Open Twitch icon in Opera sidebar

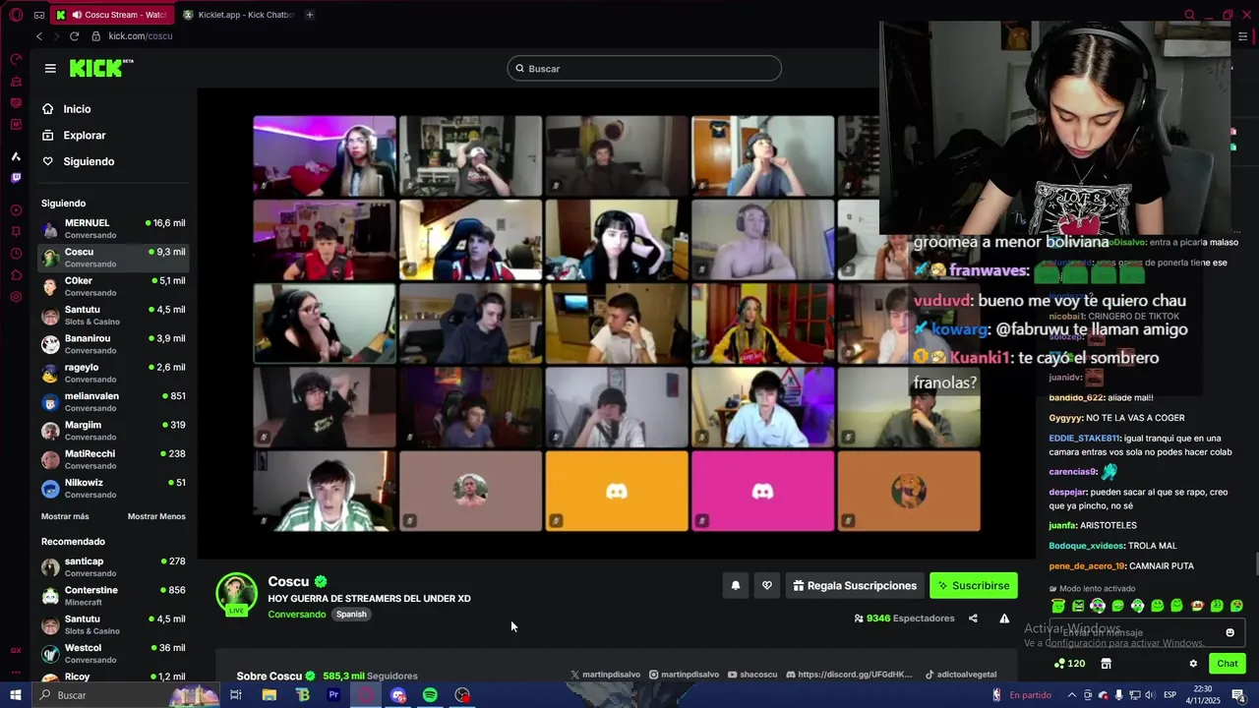(x=16, y=178)
